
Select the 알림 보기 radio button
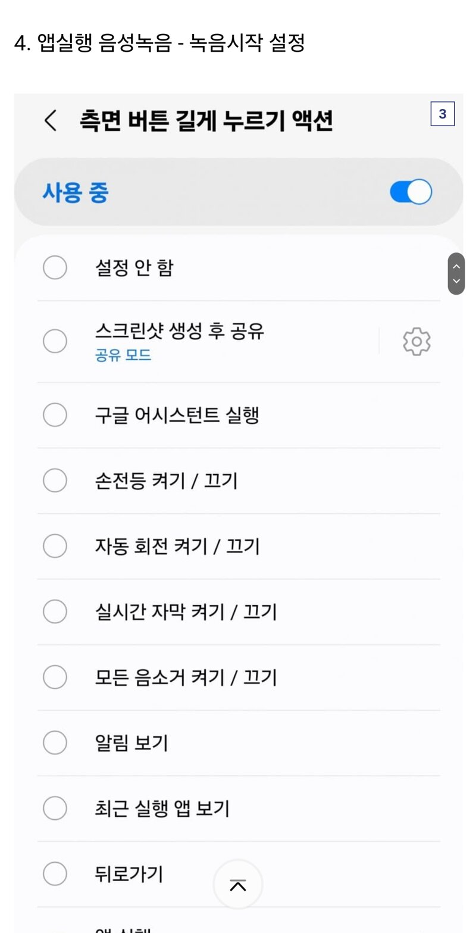[55, 742]
